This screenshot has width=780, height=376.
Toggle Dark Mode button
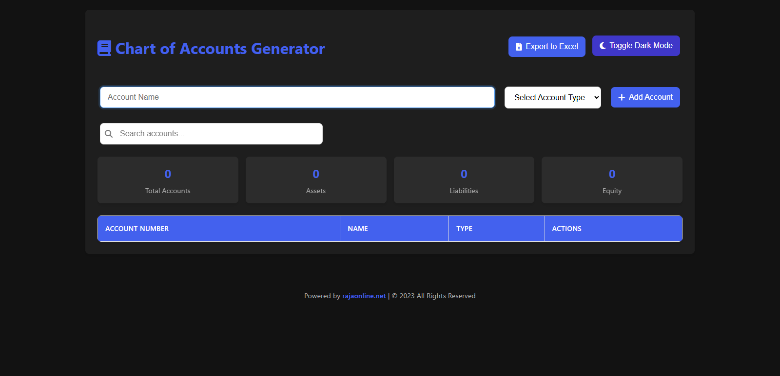point(636,46)
